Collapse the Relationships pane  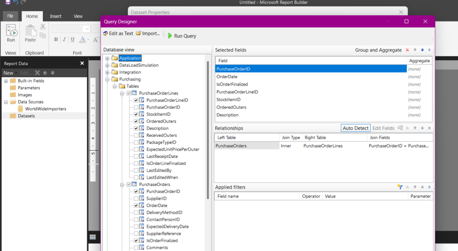click(x=429, y=128)
